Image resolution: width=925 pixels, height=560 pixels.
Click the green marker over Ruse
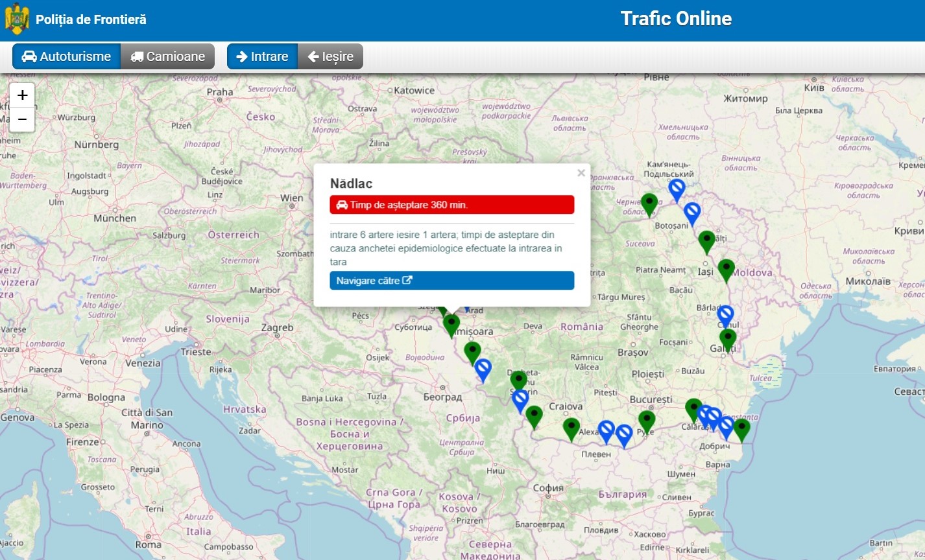click(x=646, y=421)
